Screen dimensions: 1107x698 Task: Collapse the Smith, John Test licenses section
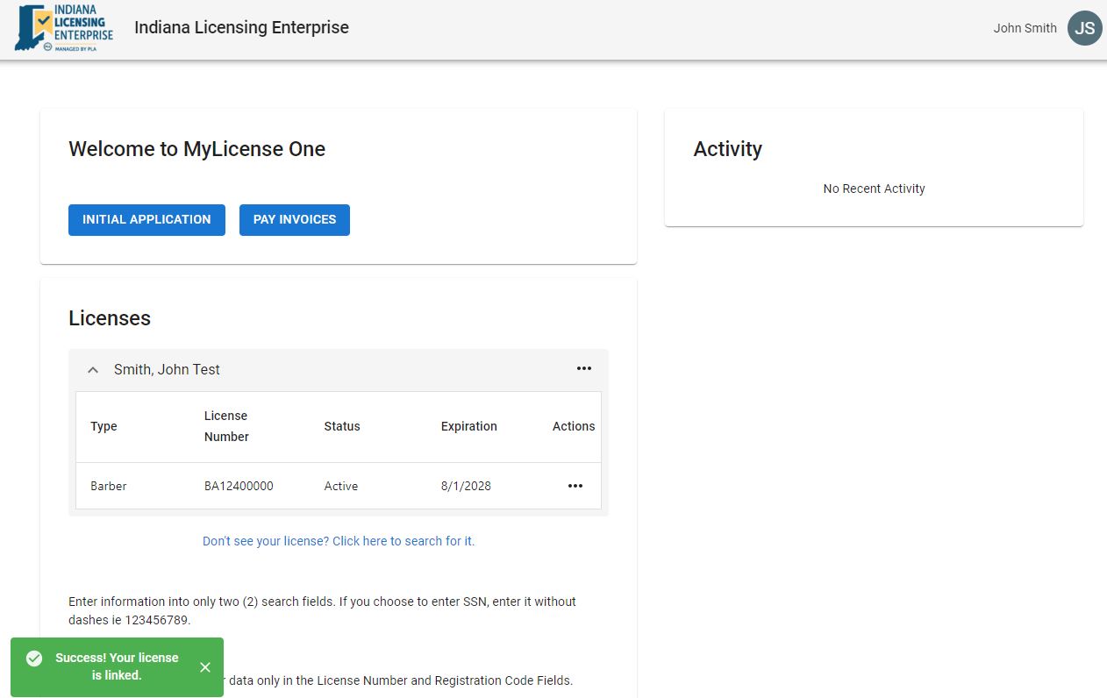(x=93, y=370)
